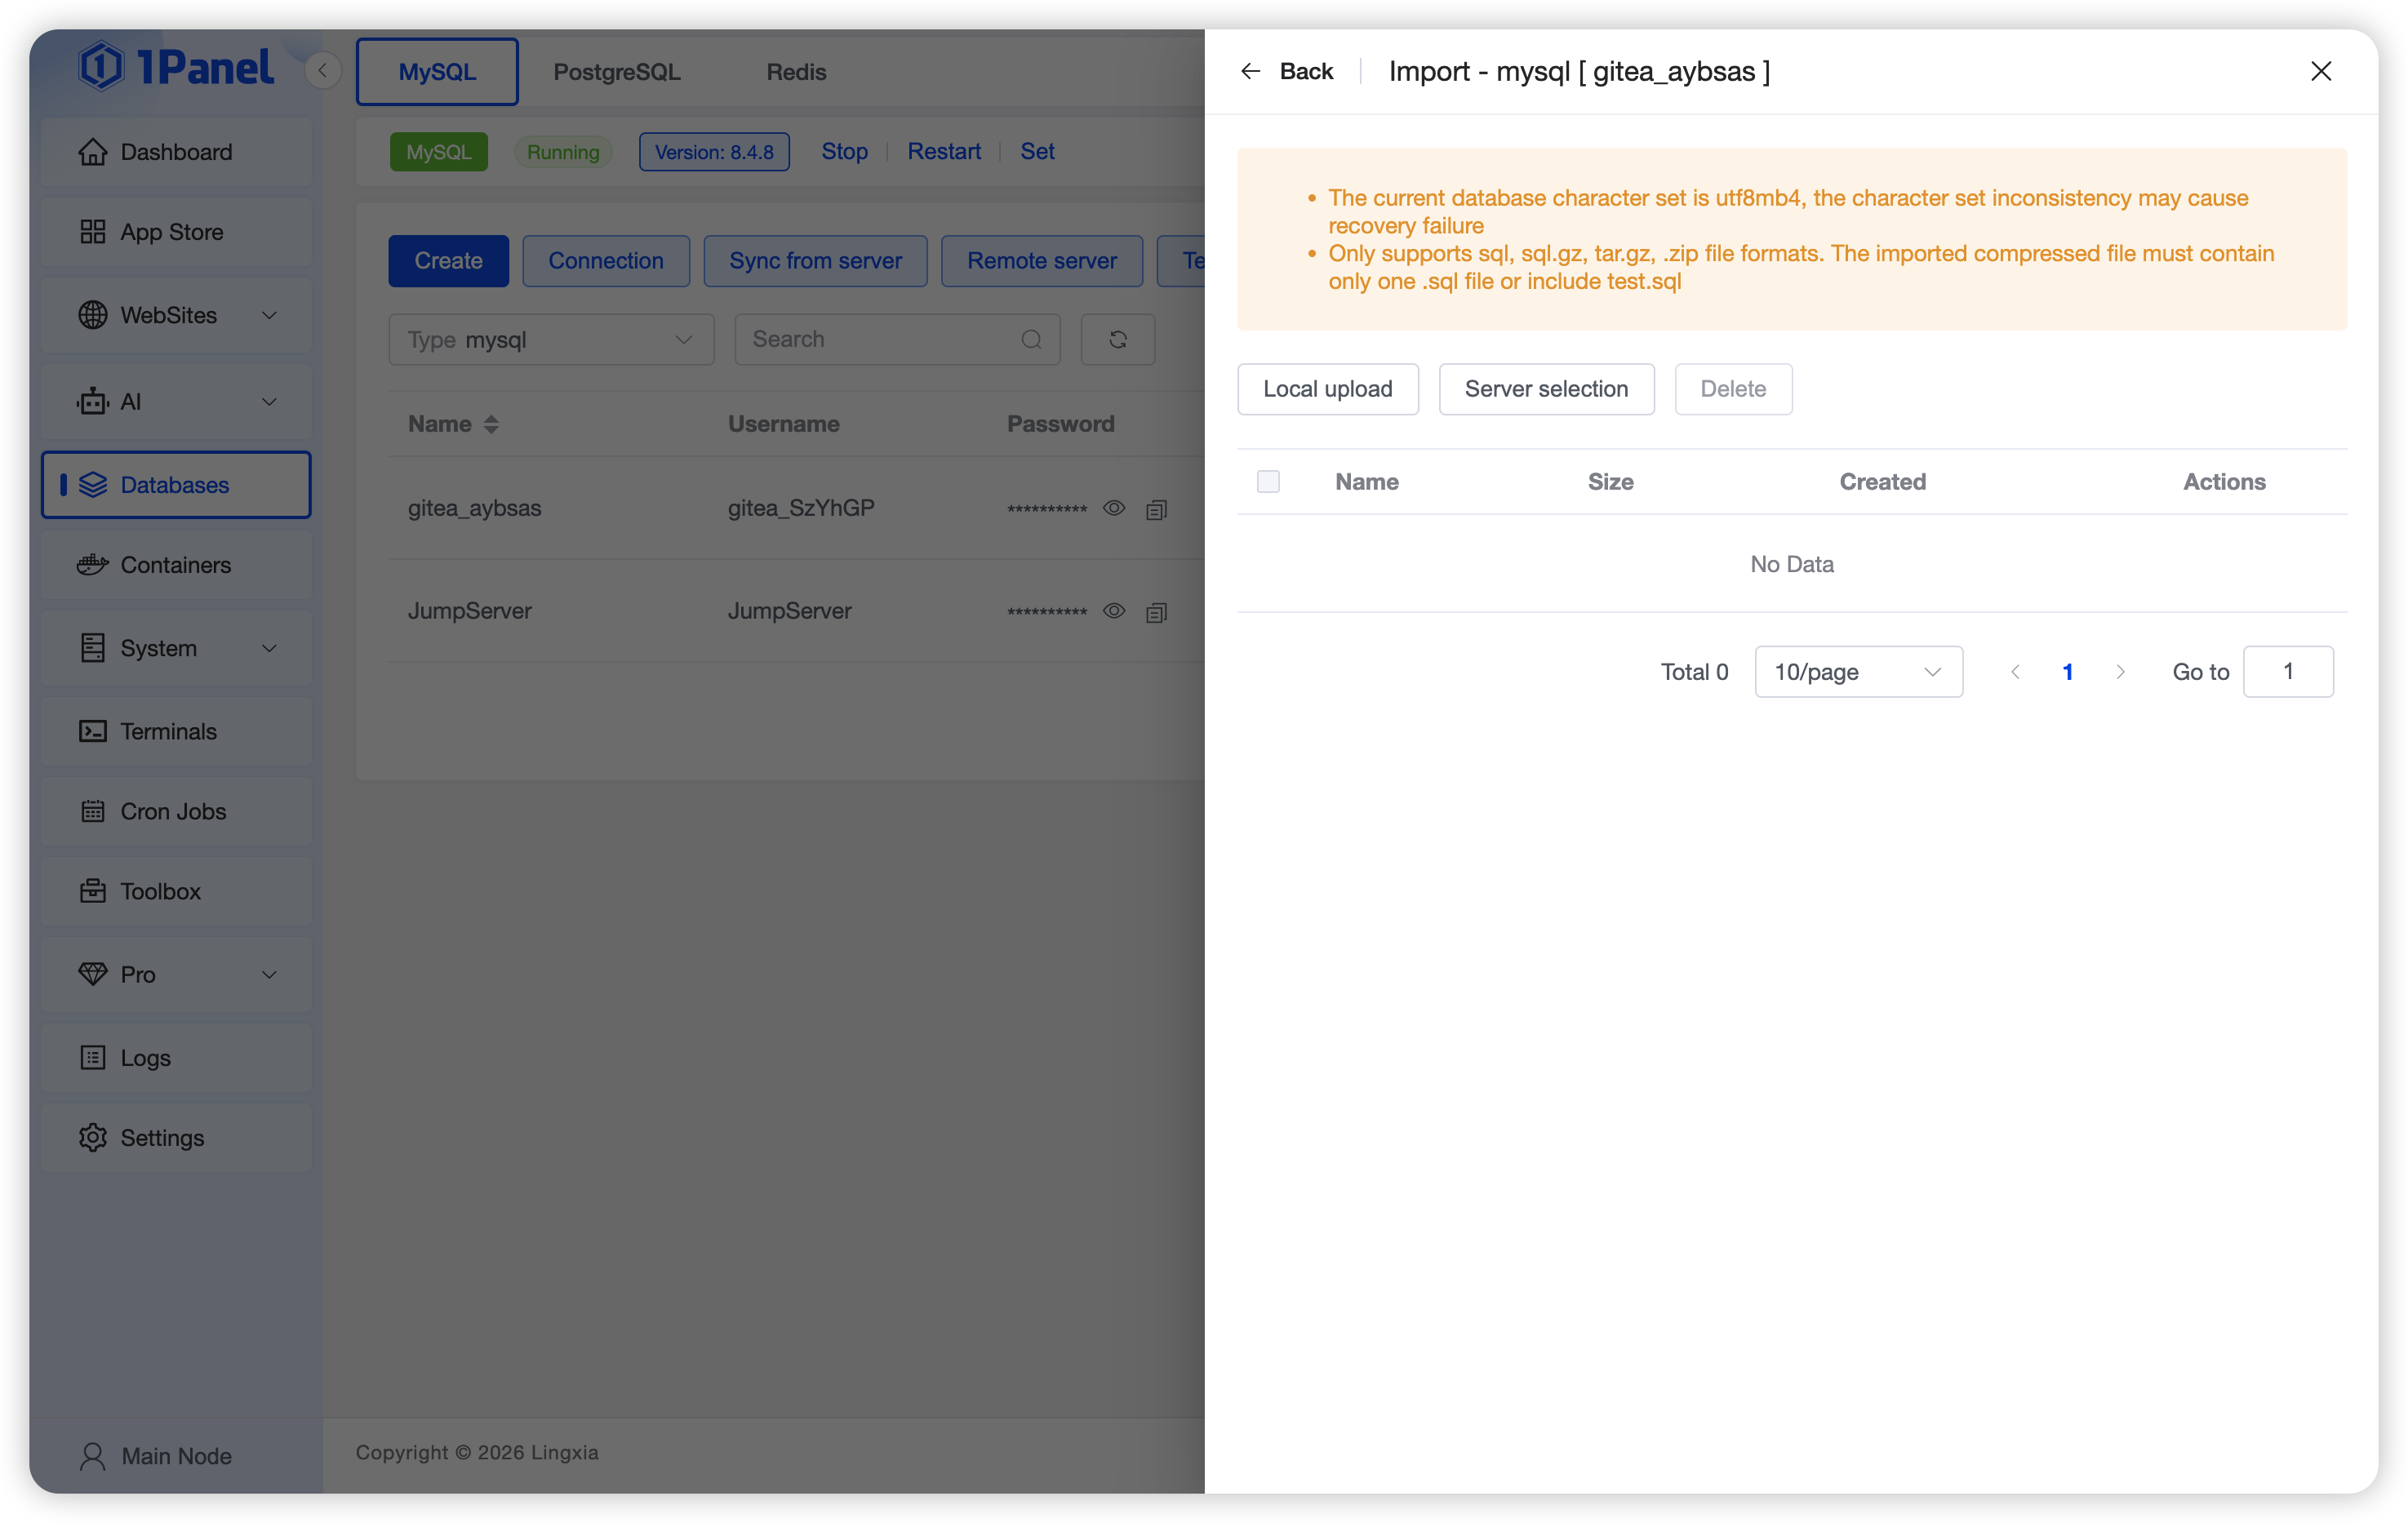Image resolution: width=2408 pixels, height=1523 pixels.
Task: Open Containers via the docker whale icon
Action: tap(92, 565)
